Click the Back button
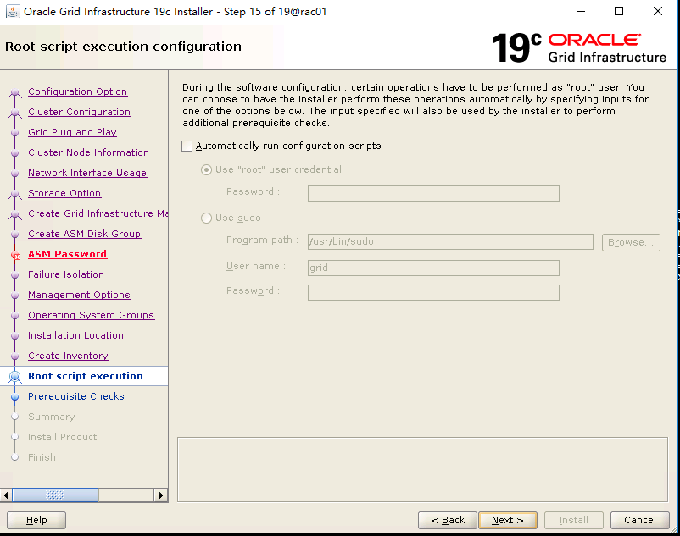The height and width of the screenshot is (536, 680). (448, 521)
